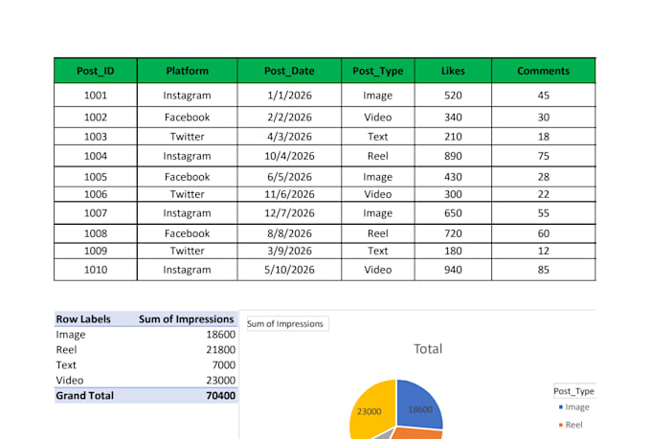Viewport: 651px width, 439px height.
Task: Select the Post_Type header cell
Action: 378,71
